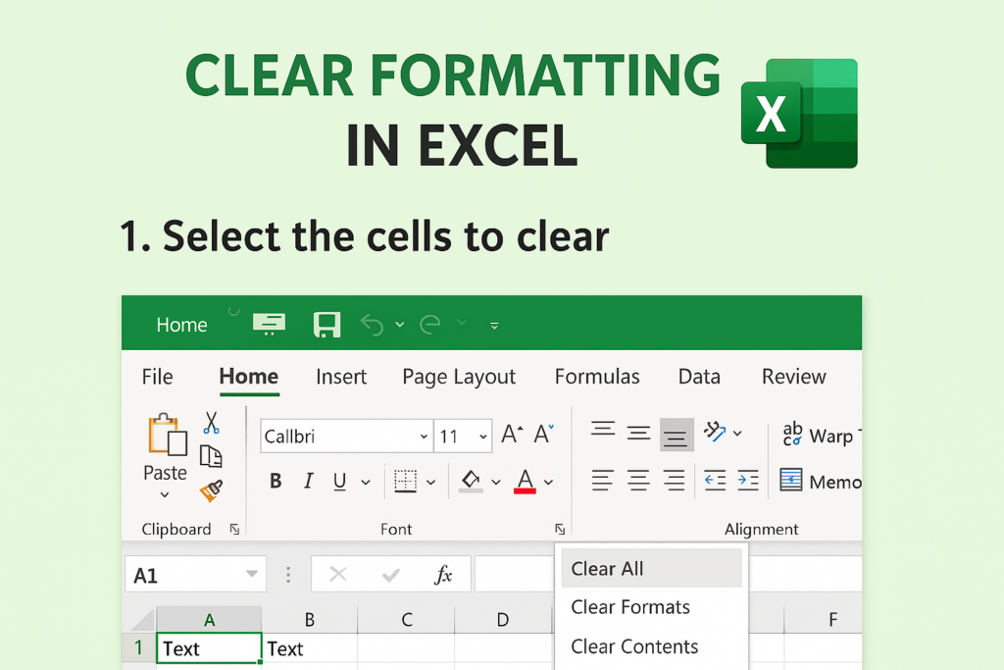Click the Save floppy disk icon
1004x670 pixels.
click(x=326, y=325)
